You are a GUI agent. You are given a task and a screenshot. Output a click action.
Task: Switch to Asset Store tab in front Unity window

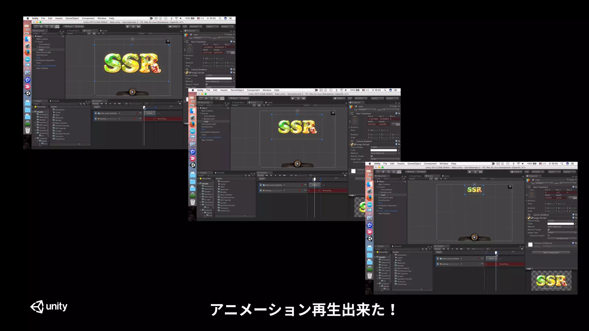[415, 176]
